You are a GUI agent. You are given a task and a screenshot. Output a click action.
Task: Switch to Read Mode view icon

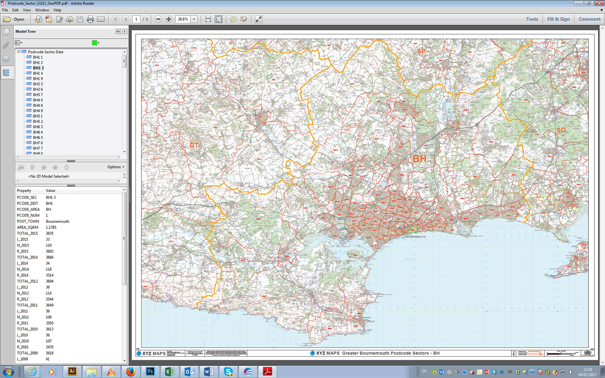[259, 19]
